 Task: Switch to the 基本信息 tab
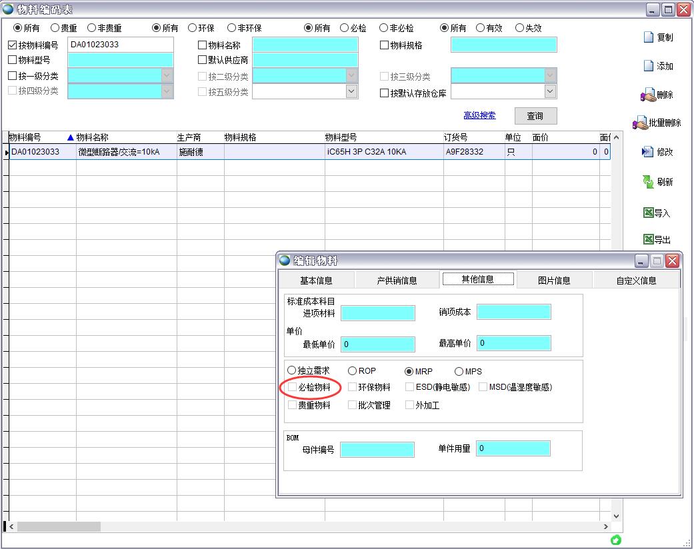[x=316, y=280]
